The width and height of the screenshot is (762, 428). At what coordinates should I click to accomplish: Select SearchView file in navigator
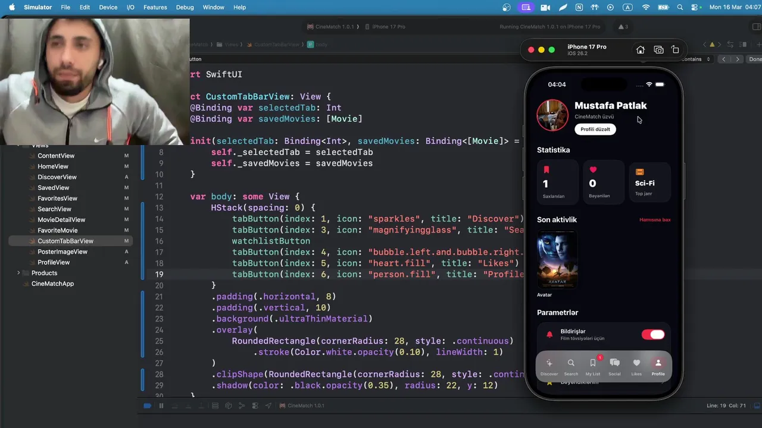coord(54,209)
